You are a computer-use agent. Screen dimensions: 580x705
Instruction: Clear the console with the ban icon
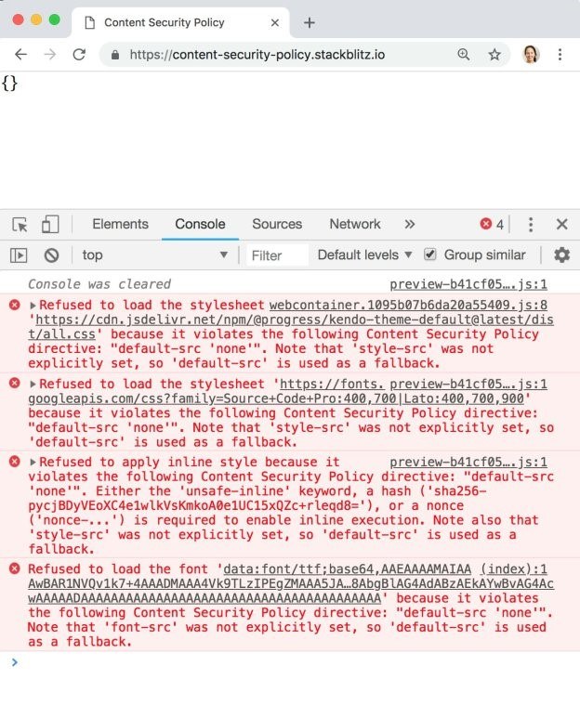click(51, 255)
